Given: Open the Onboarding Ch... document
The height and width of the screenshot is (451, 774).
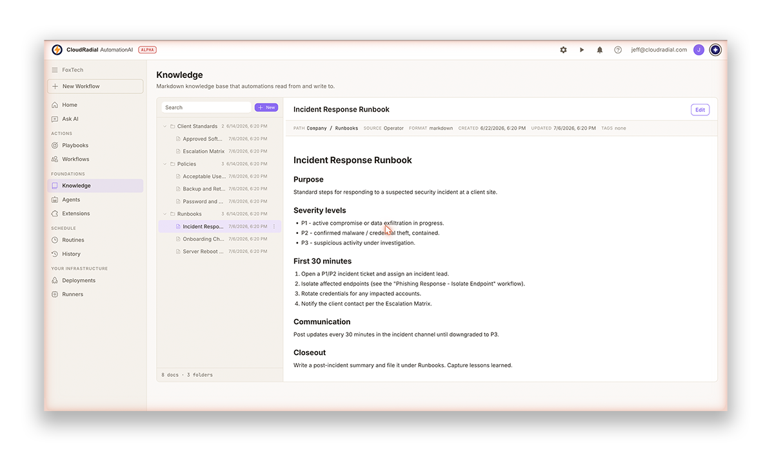Looking at the screenshot, I should click(204, 239).
